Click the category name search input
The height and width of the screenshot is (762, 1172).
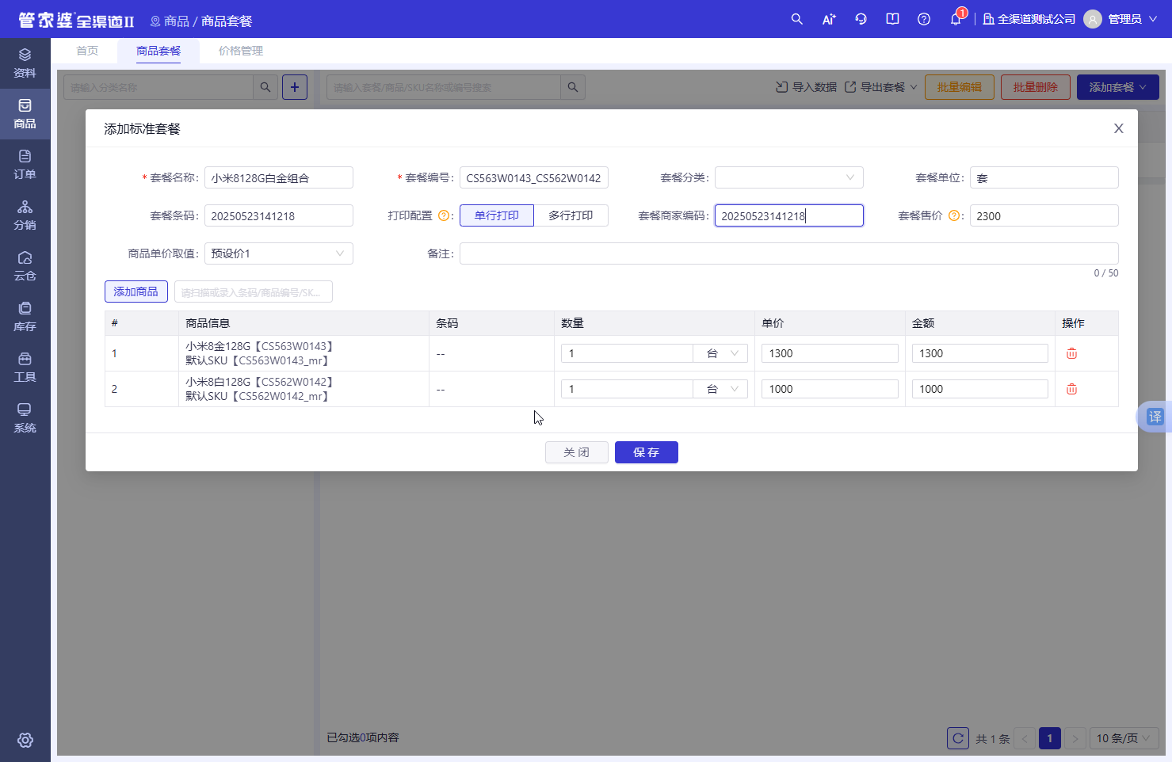[158, 87]
